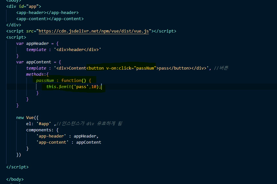Image resolution: width=277 pixels, height=184 pixels.
Task: Click the closing </script> tag
Action: click(17, 167)
